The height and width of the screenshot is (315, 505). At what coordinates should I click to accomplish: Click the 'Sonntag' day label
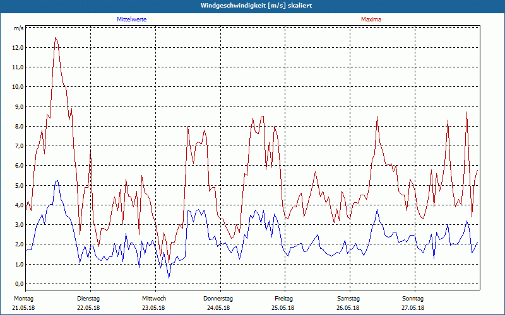(413, 299)
